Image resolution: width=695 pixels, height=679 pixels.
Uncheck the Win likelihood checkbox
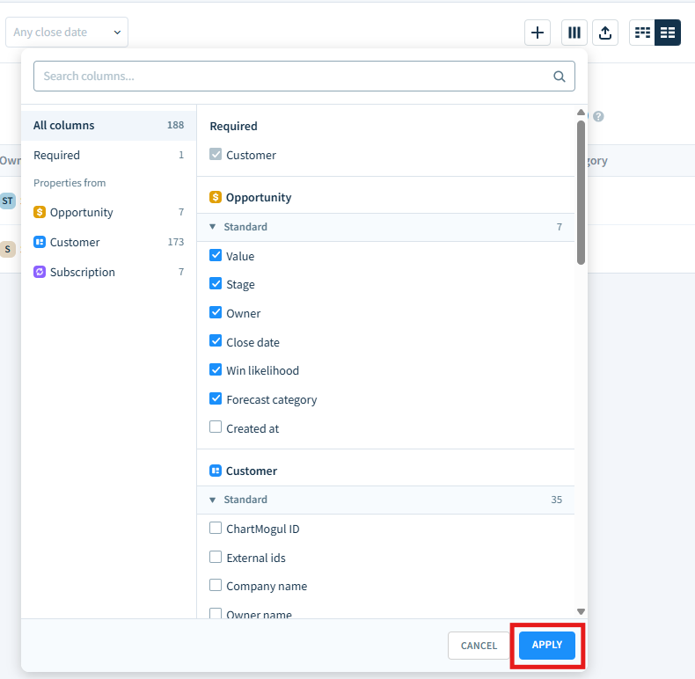[216, 369]
